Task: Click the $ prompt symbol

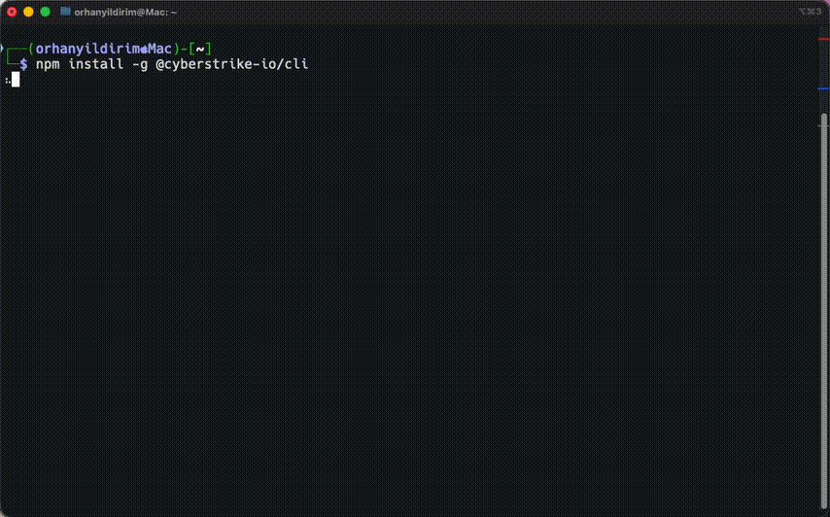Action: (x=23, y=64)
